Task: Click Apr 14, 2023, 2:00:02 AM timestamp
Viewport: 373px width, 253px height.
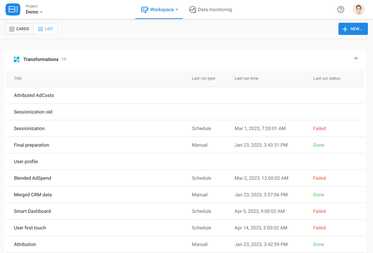Action: (x=261, y=228)
